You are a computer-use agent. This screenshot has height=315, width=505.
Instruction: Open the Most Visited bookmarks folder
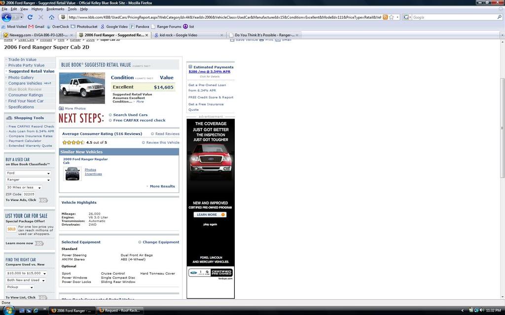(14, 27)
